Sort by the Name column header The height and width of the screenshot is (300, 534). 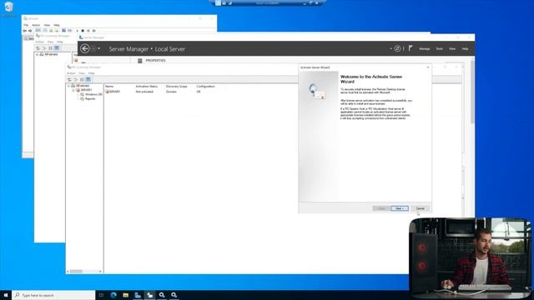[109, 87]
